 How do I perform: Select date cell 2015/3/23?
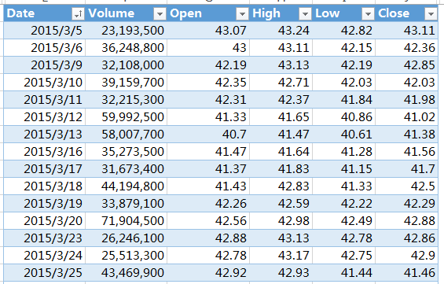click(x=45, y=238)
